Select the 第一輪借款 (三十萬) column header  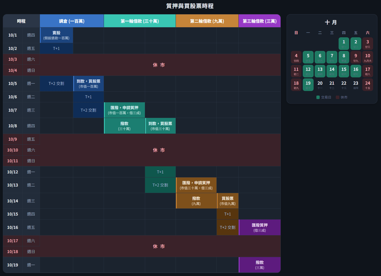tap(140, 21)
